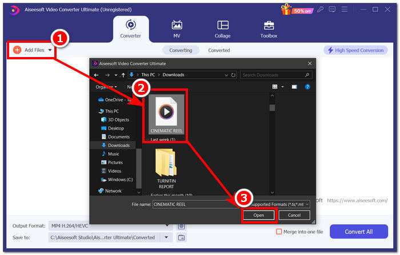Screen dimensions: 400x255
Task: Open Pictures in the navigation tree
Action: 112,163
